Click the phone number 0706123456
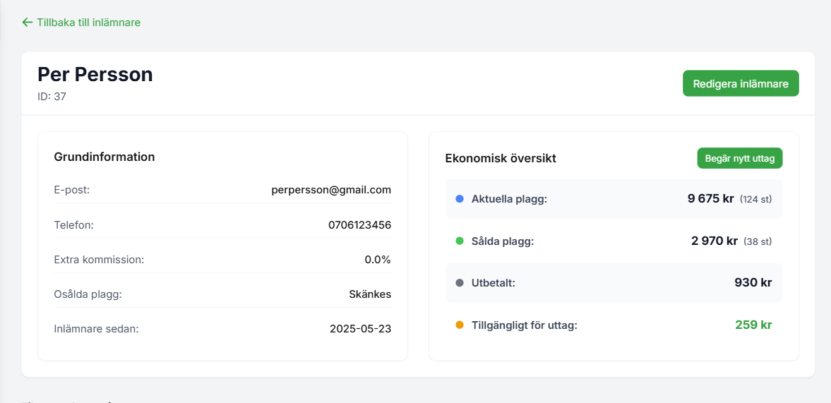The height and width of the screenshot is (403, 831). pyautogui.click(x=359, y=225)
